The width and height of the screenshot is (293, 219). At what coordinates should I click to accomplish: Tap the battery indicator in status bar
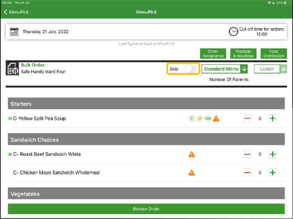(x=287, y=3)
